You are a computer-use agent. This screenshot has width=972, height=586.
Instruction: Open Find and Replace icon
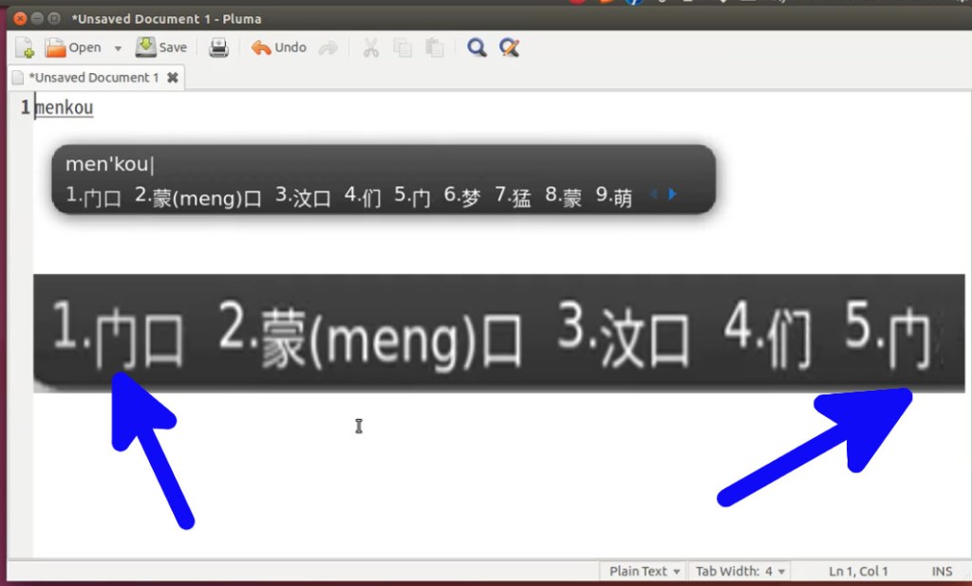[510, 48]
